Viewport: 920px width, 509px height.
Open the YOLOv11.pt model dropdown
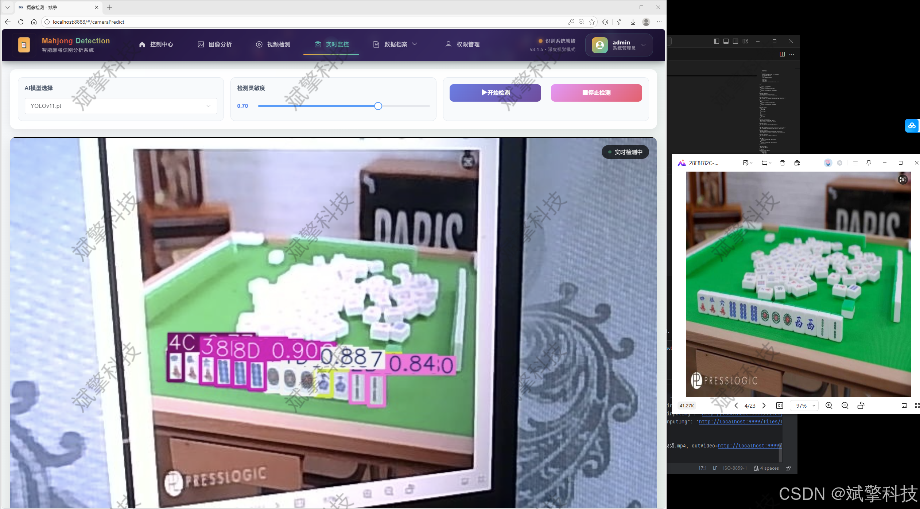pos(121,106)
